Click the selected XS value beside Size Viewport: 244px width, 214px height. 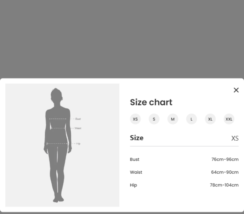[235, 138]
